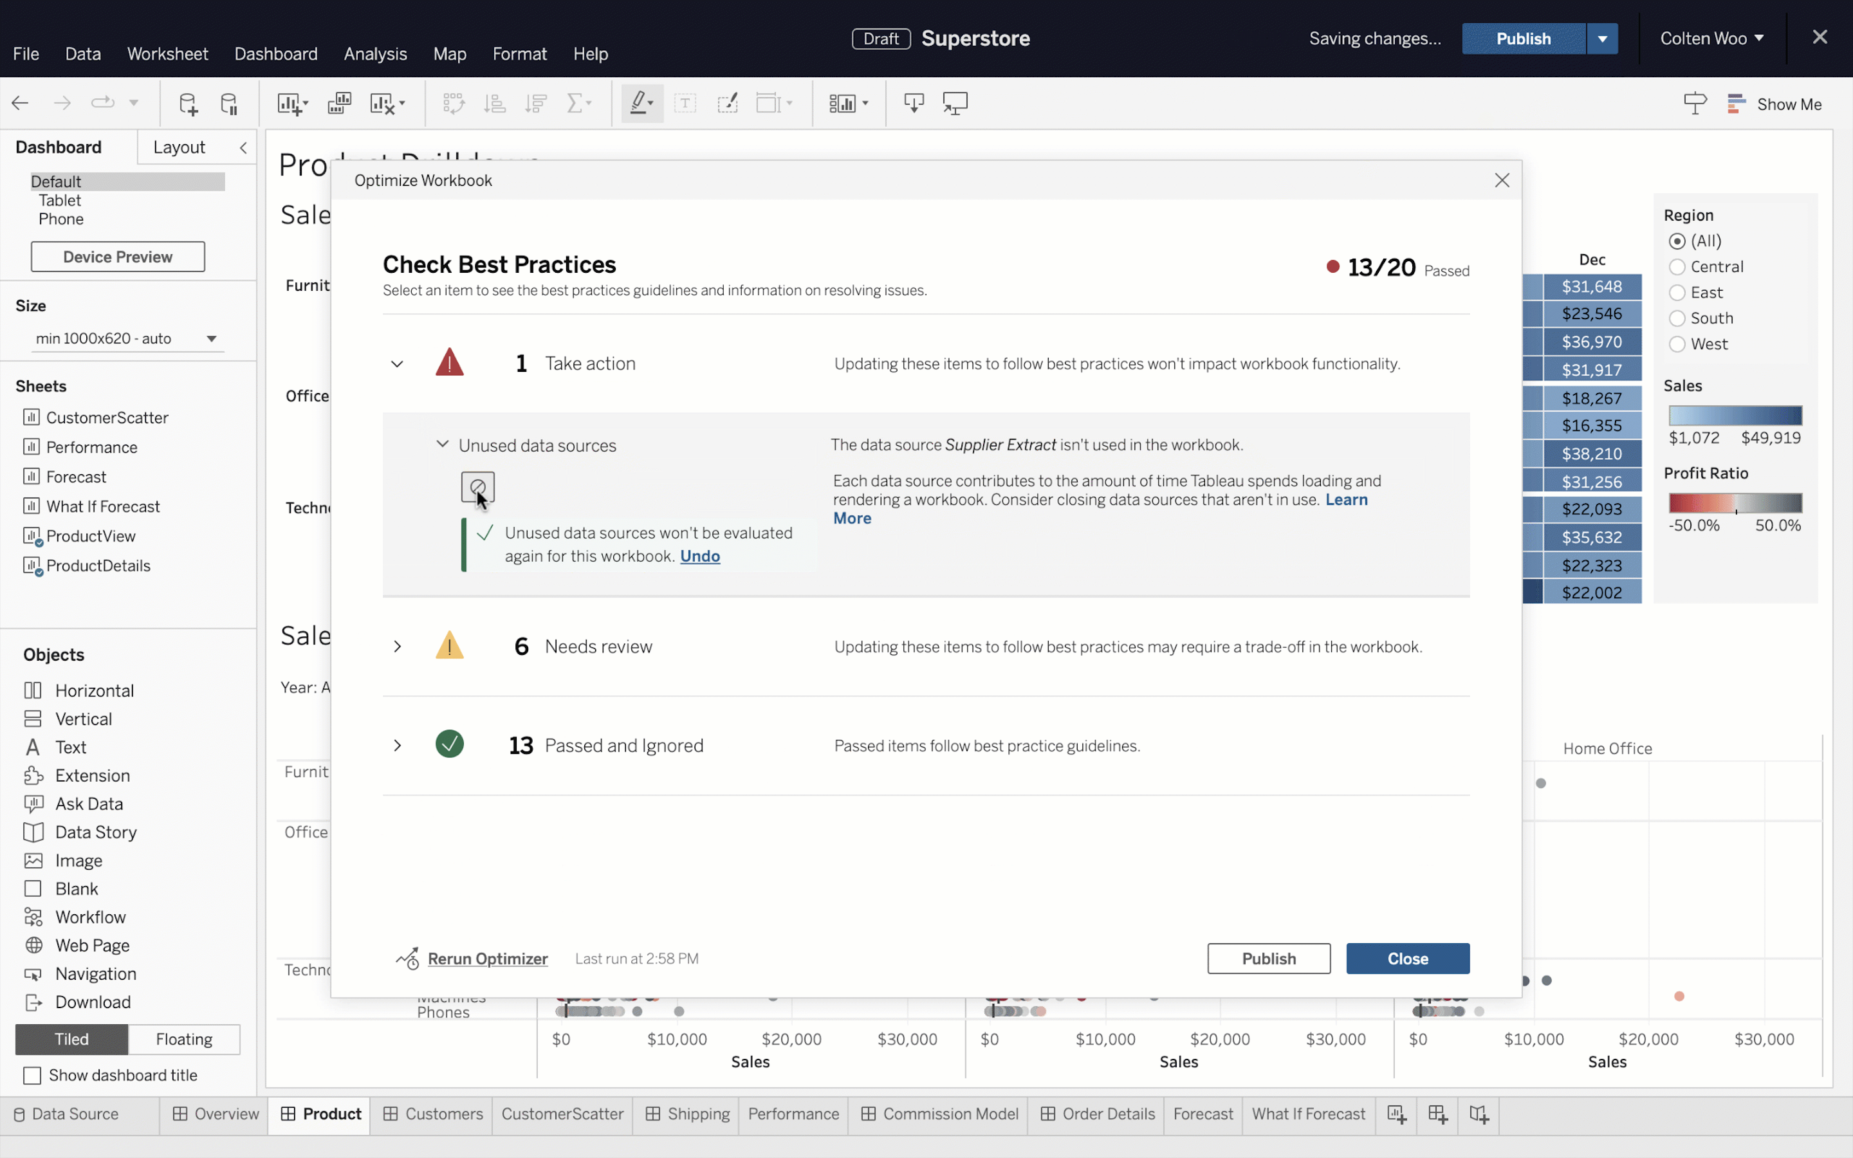
Task: Click the Sales color gradient legend
Action: pos(1735,416)
